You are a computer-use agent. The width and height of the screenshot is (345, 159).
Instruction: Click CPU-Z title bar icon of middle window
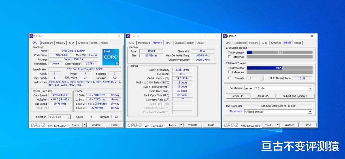(x=128, y=36)
